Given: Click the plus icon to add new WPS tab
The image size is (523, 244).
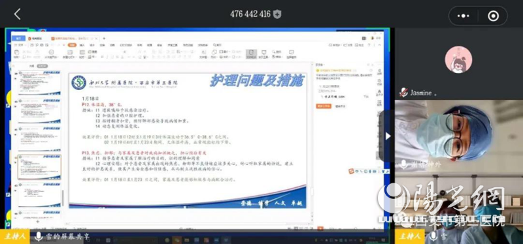Looking at the screenshot, I should [104, 38].
